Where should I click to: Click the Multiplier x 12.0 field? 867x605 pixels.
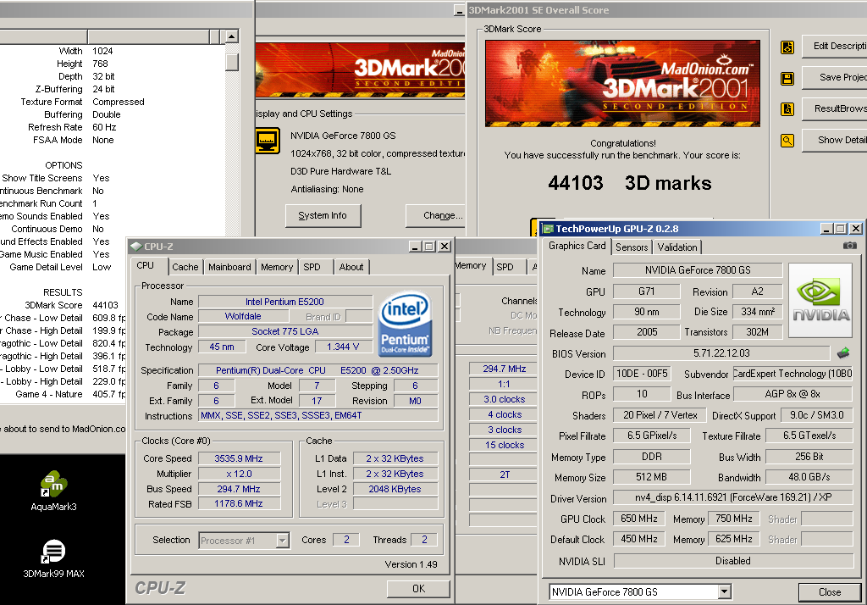point(239,474)
